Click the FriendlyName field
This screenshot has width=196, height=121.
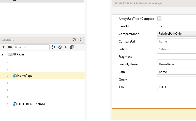(176, 64)
